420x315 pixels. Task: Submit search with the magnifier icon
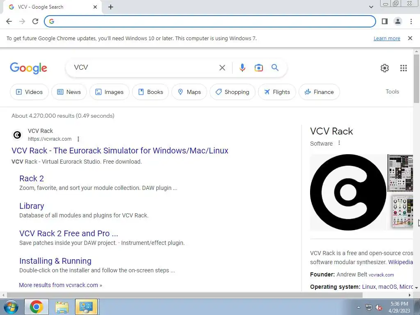(x=275, y=68)
